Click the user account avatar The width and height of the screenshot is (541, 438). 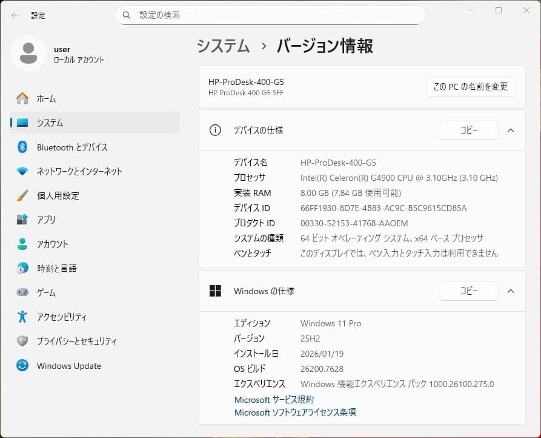pyautogui.click(x=28, y=53)
